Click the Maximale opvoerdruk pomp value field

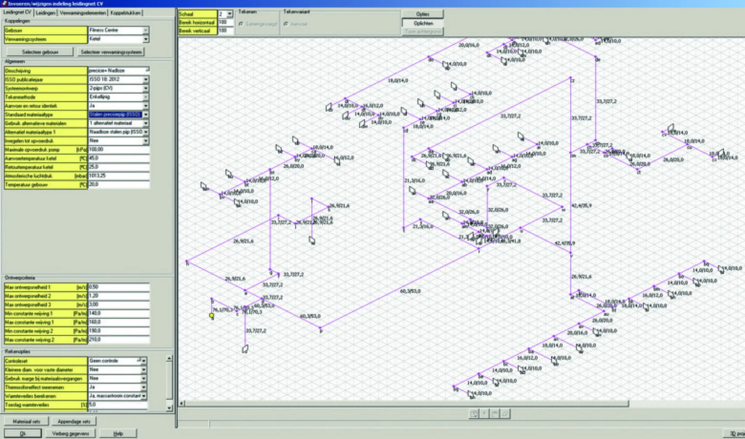[x=118, y=150]
